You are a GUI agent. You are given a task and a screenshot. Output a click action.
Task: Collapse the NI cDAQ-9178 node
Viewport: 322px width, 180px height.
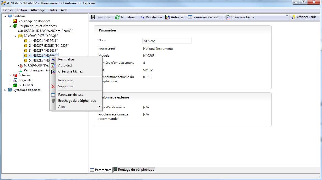[15, 36]
